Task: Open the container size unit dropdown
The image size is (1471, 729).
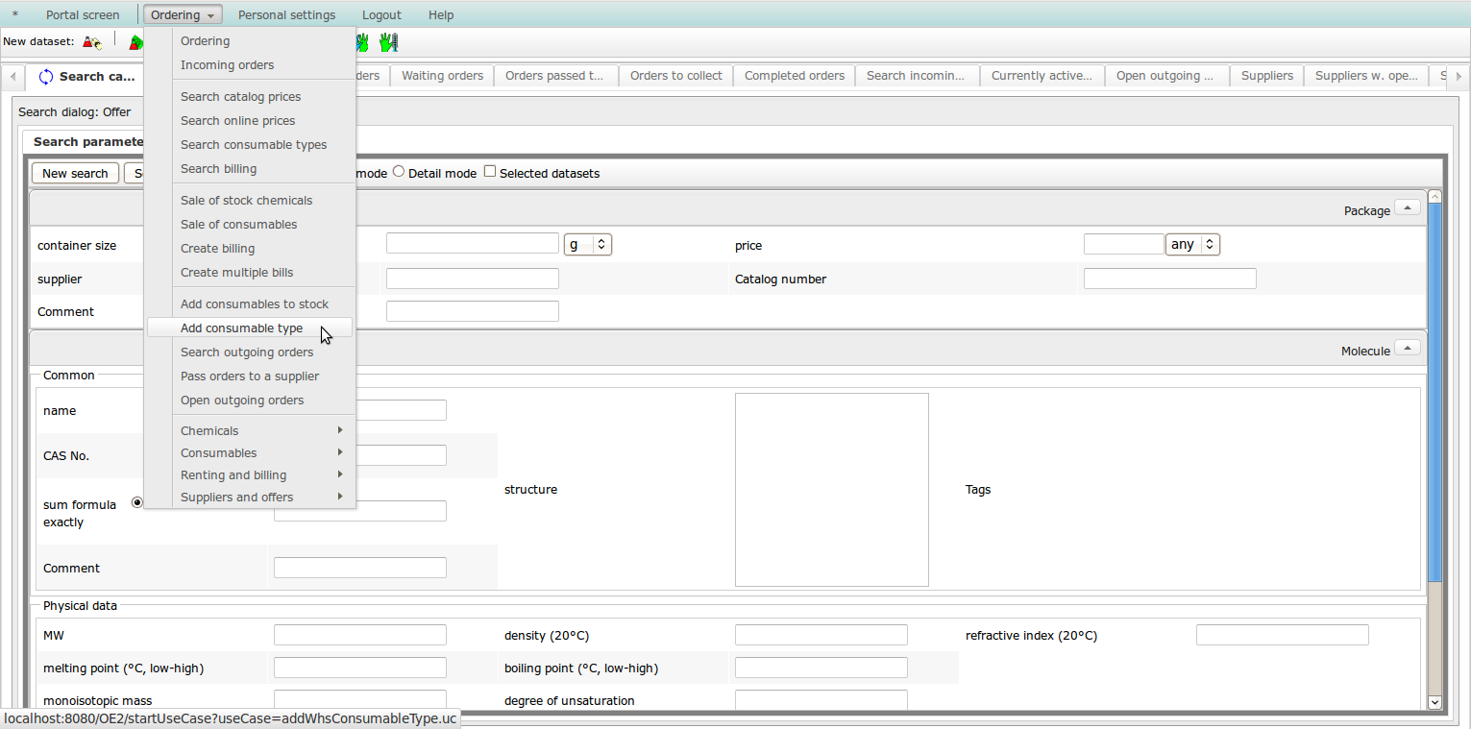Action: pyautogui.click(x=588, y=245)
